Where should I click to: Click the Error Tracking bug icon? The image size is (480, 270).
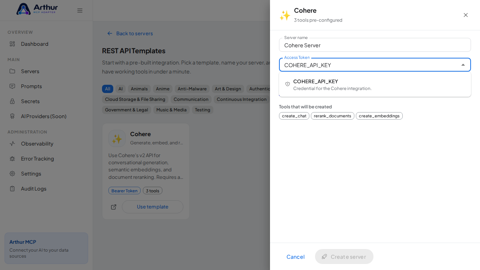tap(12, 159)
